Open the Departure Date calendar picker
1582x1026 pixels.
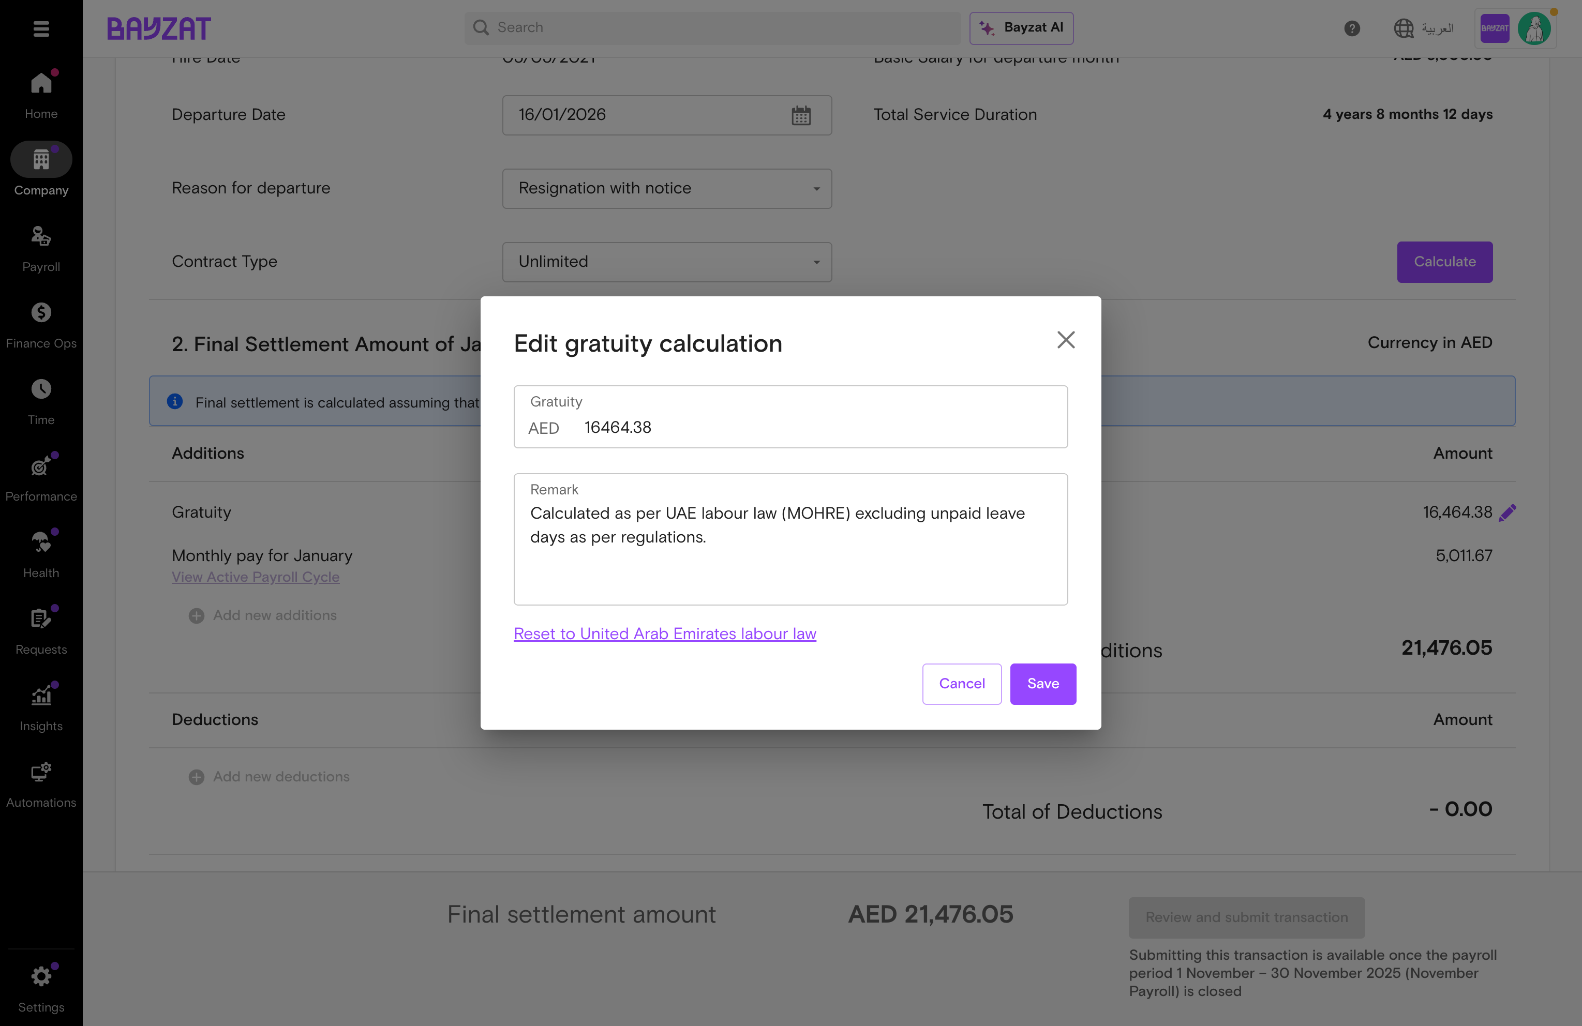(801, 116)
